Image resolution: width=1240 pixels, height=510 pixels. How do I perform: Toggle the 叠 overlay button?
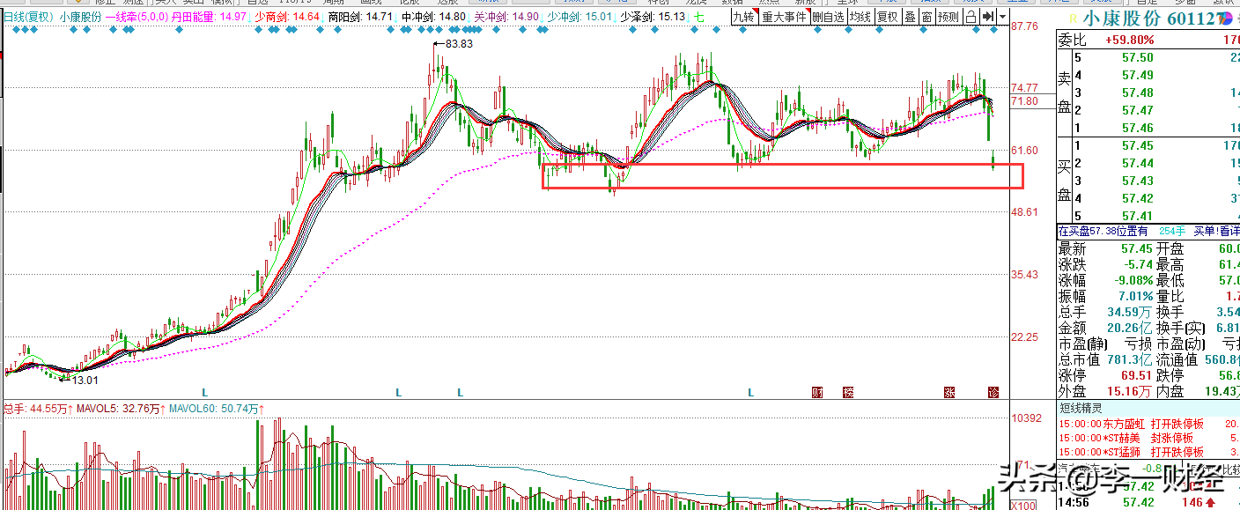click(910, 17)
